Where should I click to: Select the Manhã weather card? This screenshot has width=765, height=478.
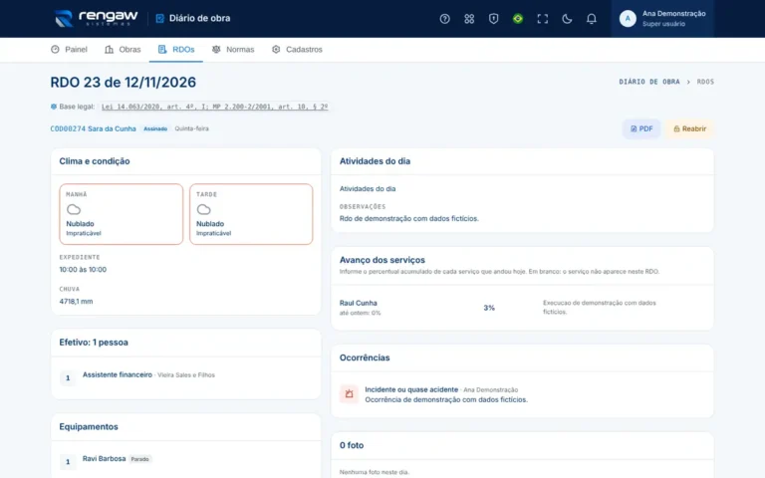pyautogui.click(x=121, y=214)
